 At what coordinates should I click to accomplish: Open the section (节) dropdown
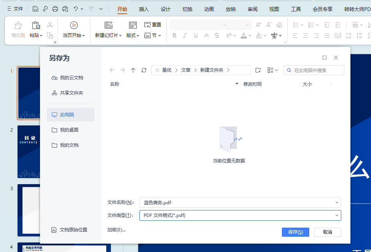(x=153, y=35)
